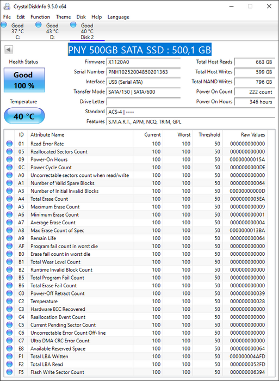Open the Disk menu
This screenshot has height=381, width=279.
81,17
